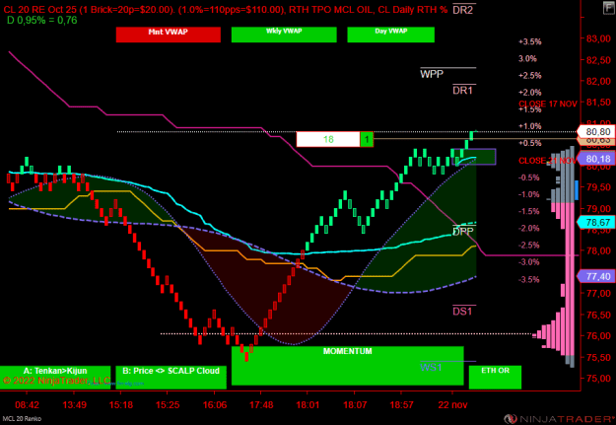Click the 3.0% percentage level label
Image resolution: width=616 pixels, height=425 pixels.
tap(527, 58)
